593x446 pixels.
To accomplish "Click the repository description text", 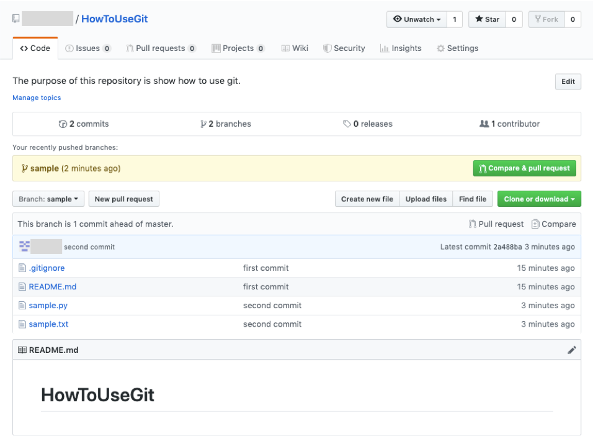I will coord(127,81).
